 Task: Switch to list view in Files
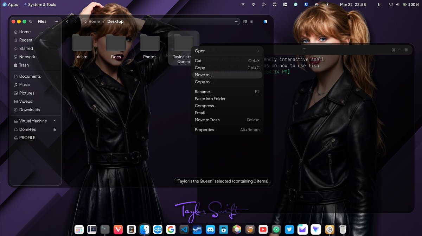(251, 21)
